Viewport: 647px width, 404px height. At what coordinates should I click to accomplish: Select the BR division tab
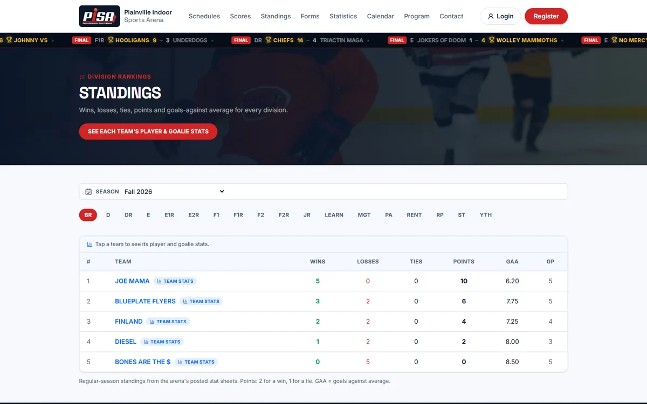click(x=88, y=215)
